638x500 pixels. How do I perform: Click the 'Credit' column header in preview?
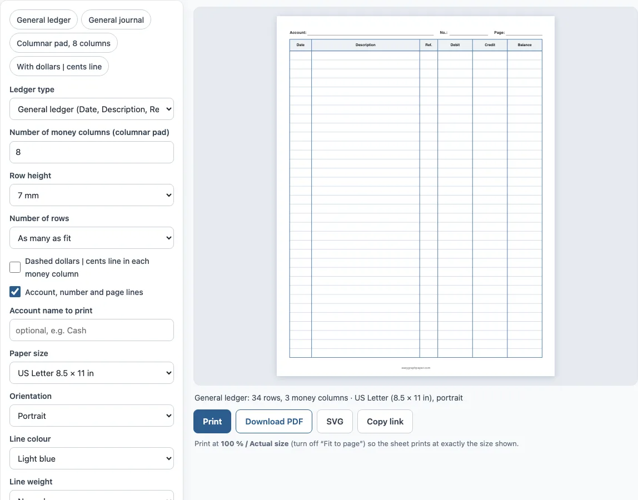click(x=490, y=45)
